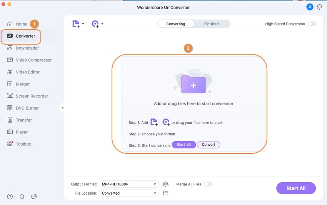The width and height of the screenshot is (327, 205).
Task: Open the feedback icon at sidebar bottom
Action: pos(34,197)
